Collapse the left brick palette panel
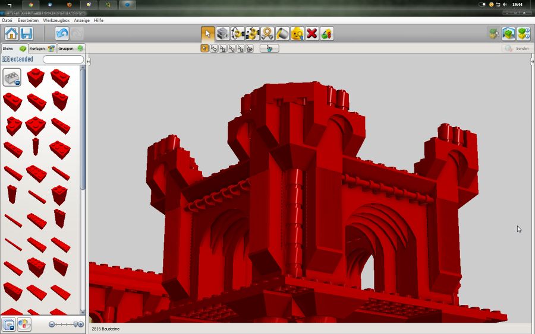 (89, 61)
